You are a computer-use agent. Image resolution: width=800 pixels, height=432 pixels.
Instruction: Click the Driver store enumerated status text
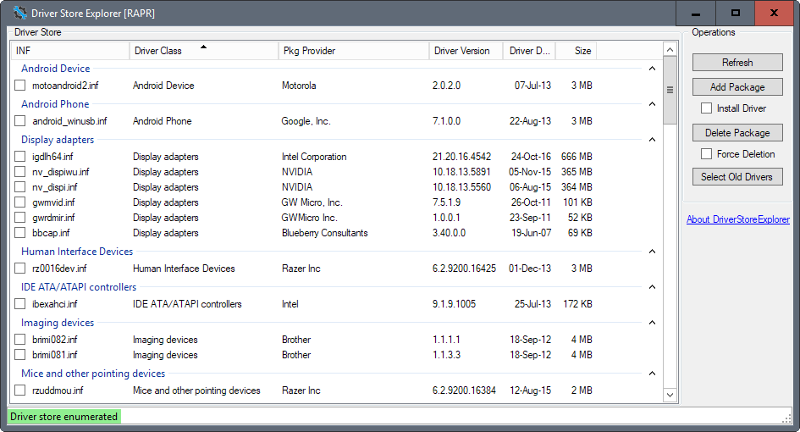coord(63,416)
